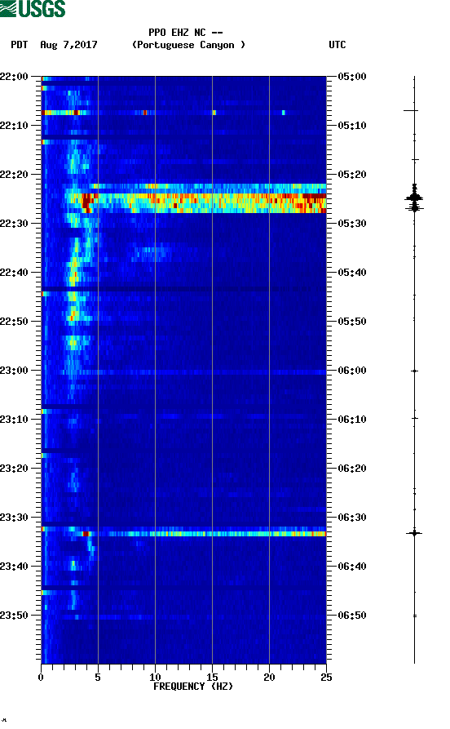Click the 20 Hz frequency tick label
Viewport: 450px width, 729px height.
[x=269, y=678]
